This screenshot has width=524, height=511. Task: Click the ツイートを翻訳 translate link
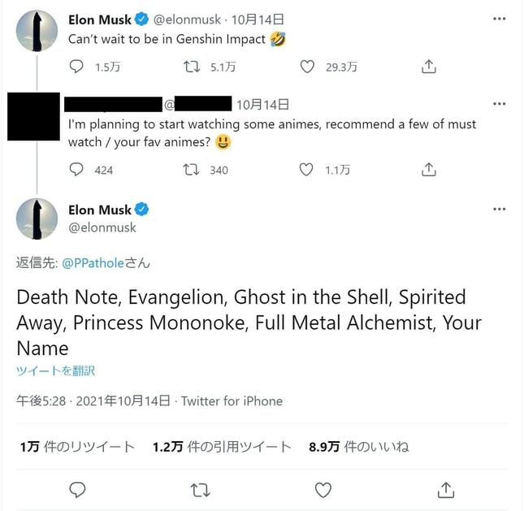[x=55, y=370]
